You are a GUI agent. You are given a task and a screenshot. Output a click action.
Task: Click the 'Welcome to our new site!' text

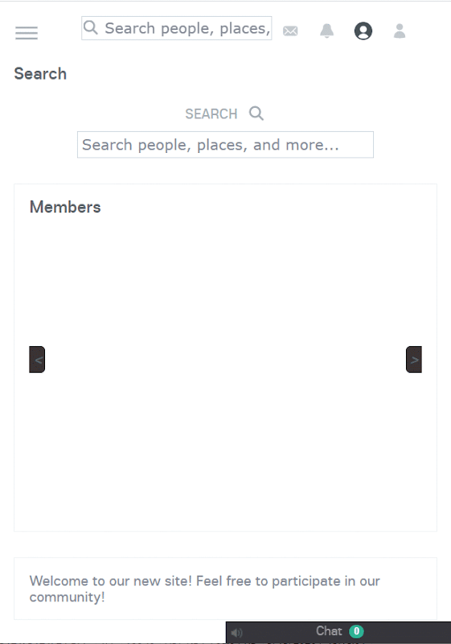111,581
